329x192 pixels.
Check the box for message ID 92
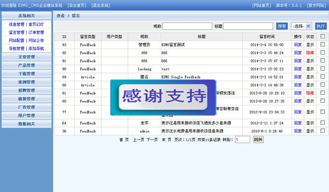coord(323,53)
